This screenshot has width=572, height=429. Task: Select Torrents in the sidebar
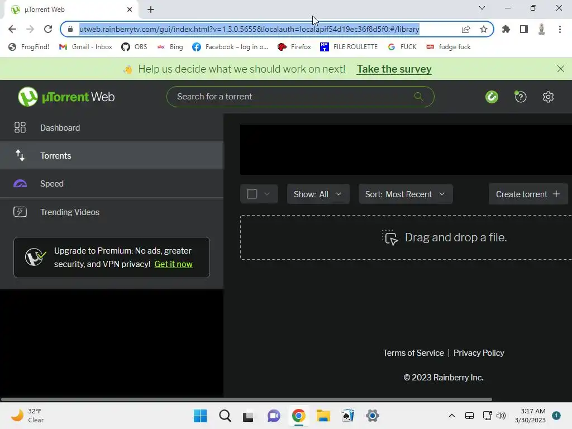point(112,155)
